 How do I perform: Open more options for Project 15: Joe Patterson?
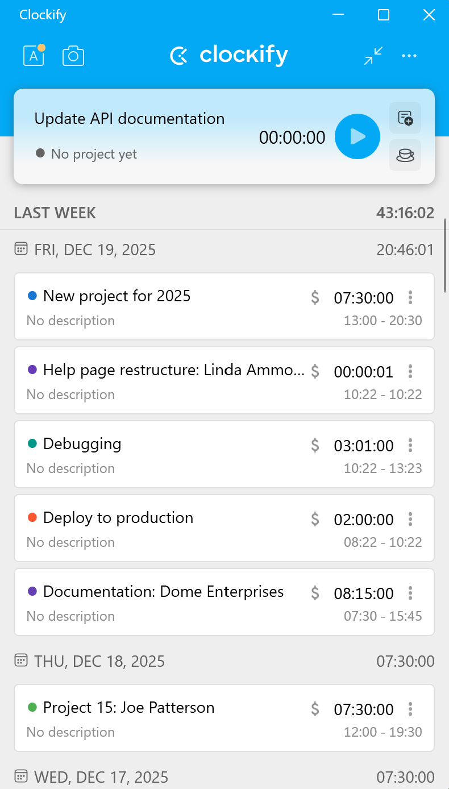(x=410, y=709)
